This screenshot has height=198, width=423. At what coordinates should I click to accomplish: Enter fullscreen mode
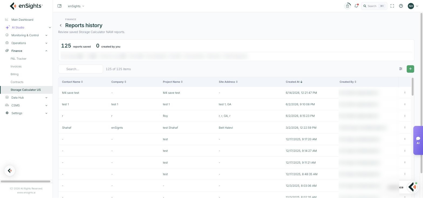(x=392, y=6)
